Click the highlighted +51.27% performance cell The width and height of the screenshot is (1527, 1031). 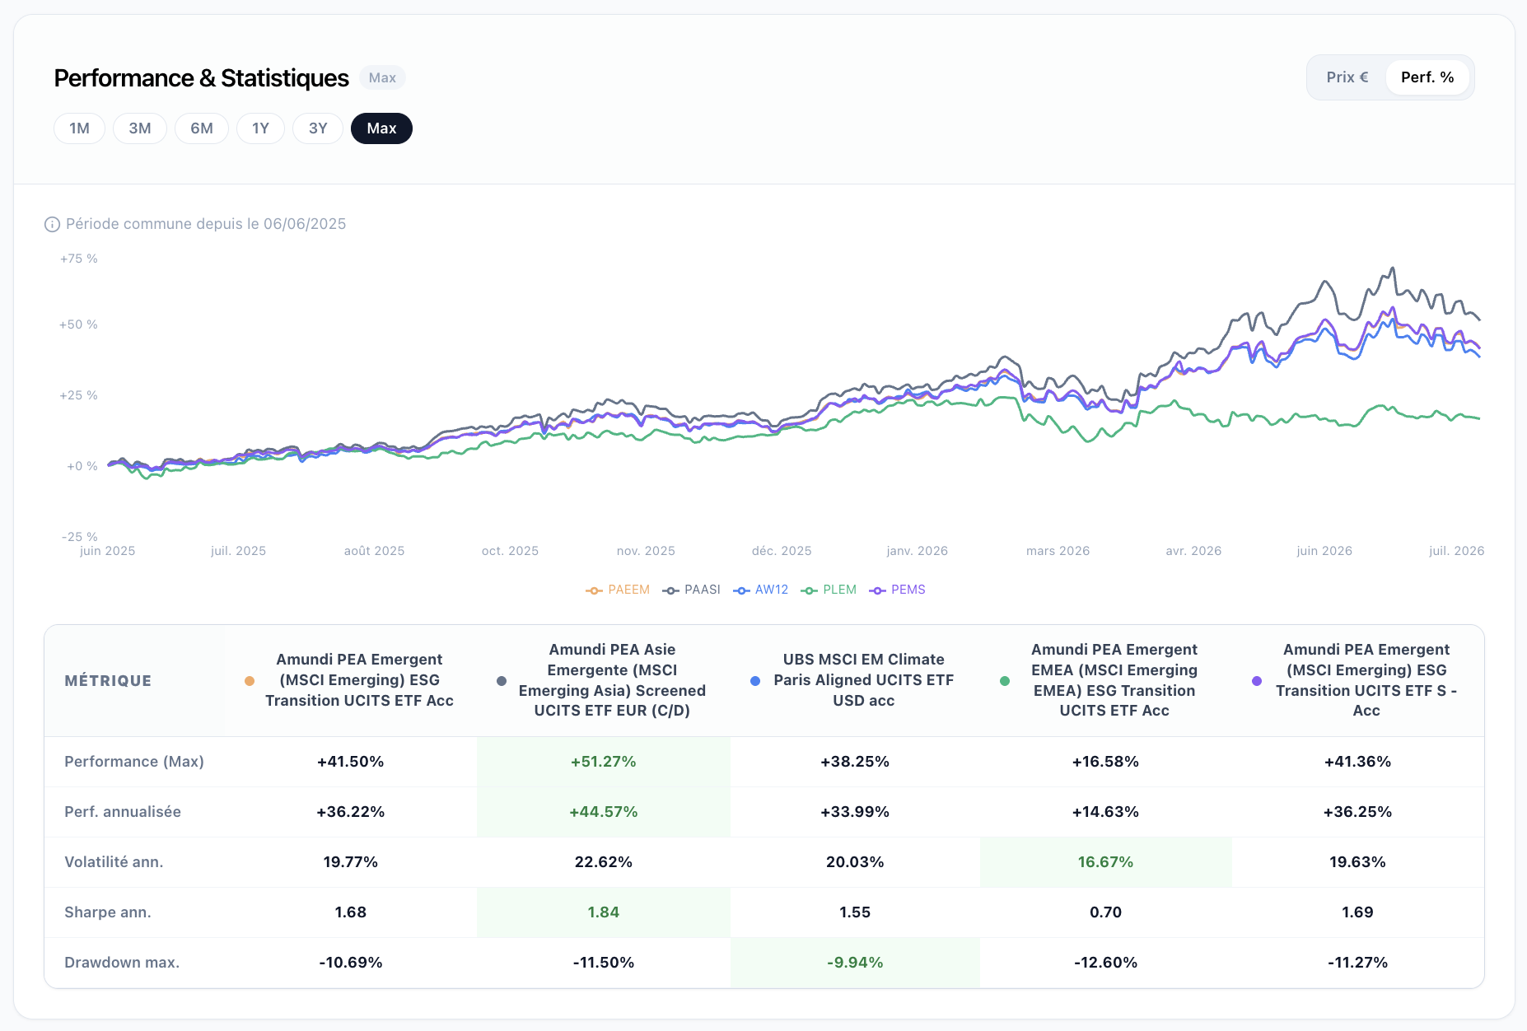(604, 762)
